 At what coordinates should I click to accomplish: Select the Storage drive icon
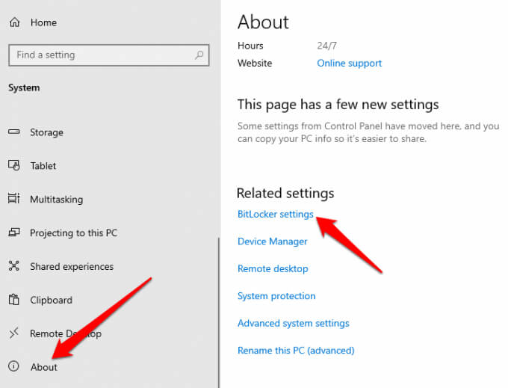[13, 132]
